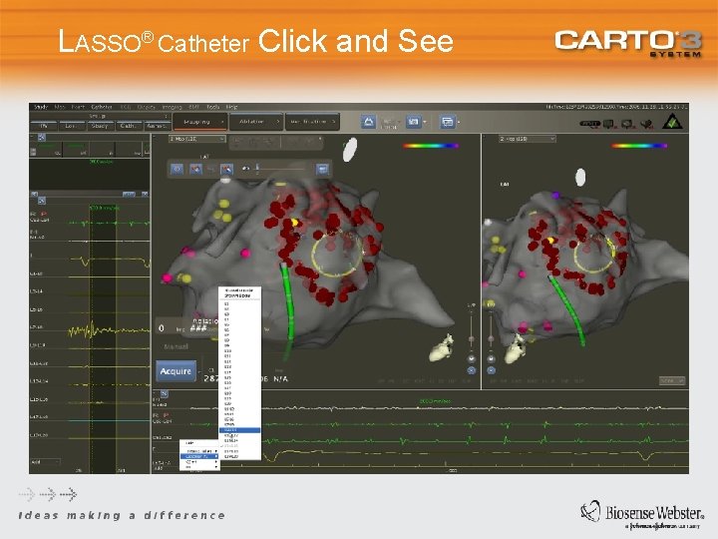The width and height of the screenshot is (718, 539).
Task: Click the second blue icon in LAT toolbar
Action: 195,169
